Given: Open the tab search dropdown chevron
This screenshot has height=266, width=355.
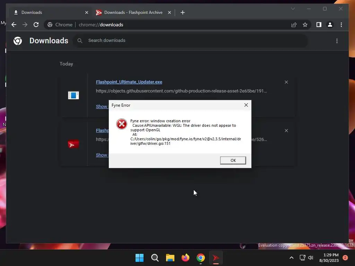Looking at the screenshot, I should click(x=293, y=9).
